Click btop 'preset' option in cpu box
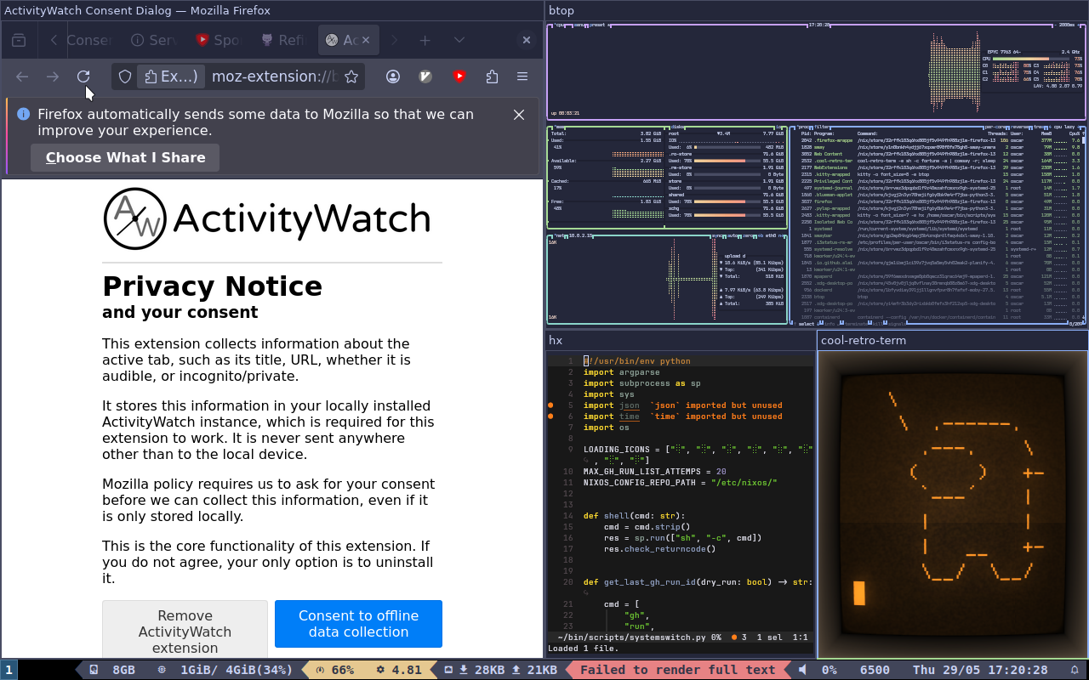 pos(597,25)
